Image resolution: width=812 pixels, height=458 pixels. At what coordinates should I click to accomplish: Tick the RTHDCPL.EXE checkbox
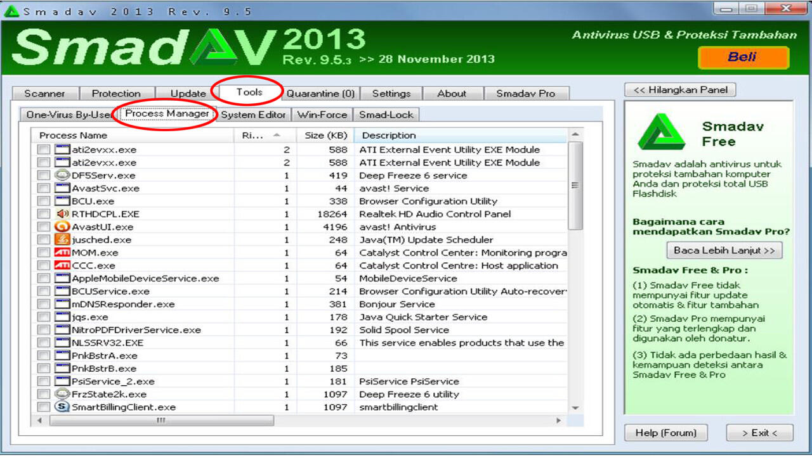tap(43, 214)
